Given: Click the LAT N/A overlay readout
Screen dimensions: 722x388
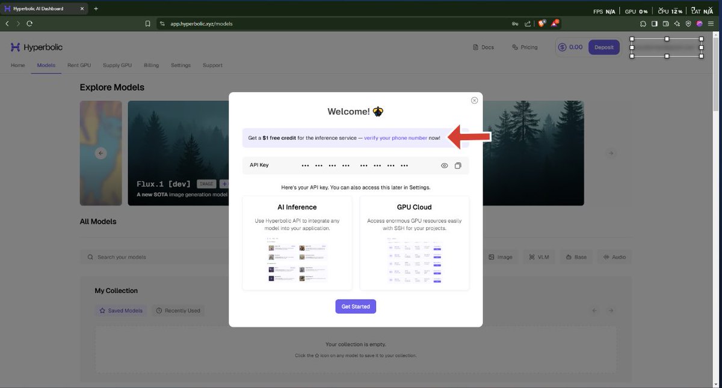Looking at the screenshot, I should tap(702, 11).
